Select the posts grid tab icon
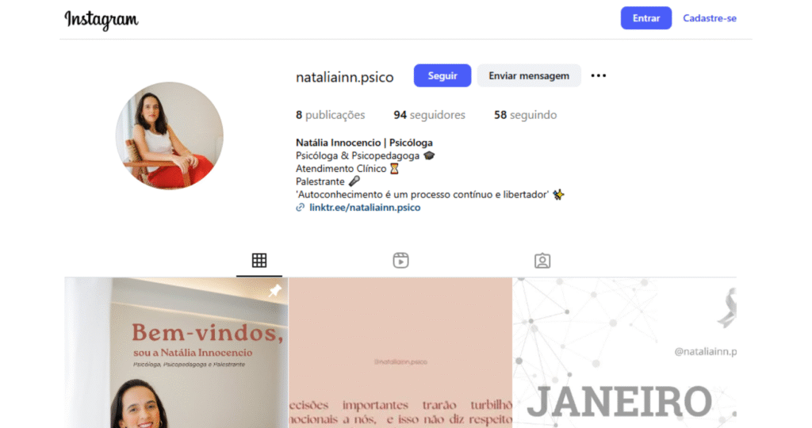812x428 pixels. (x=259, y=260)
